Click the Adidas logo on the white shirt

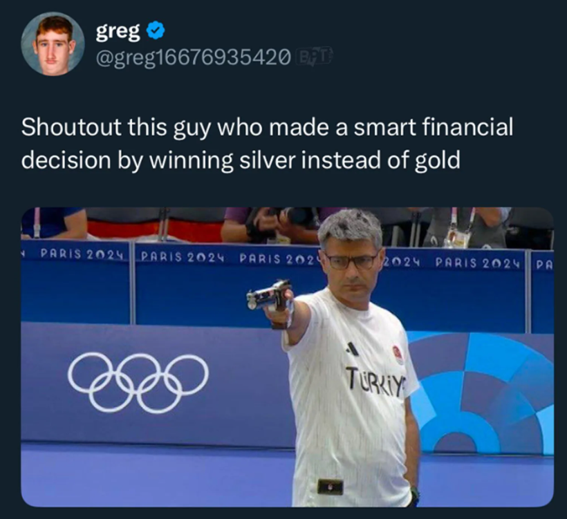351,349
